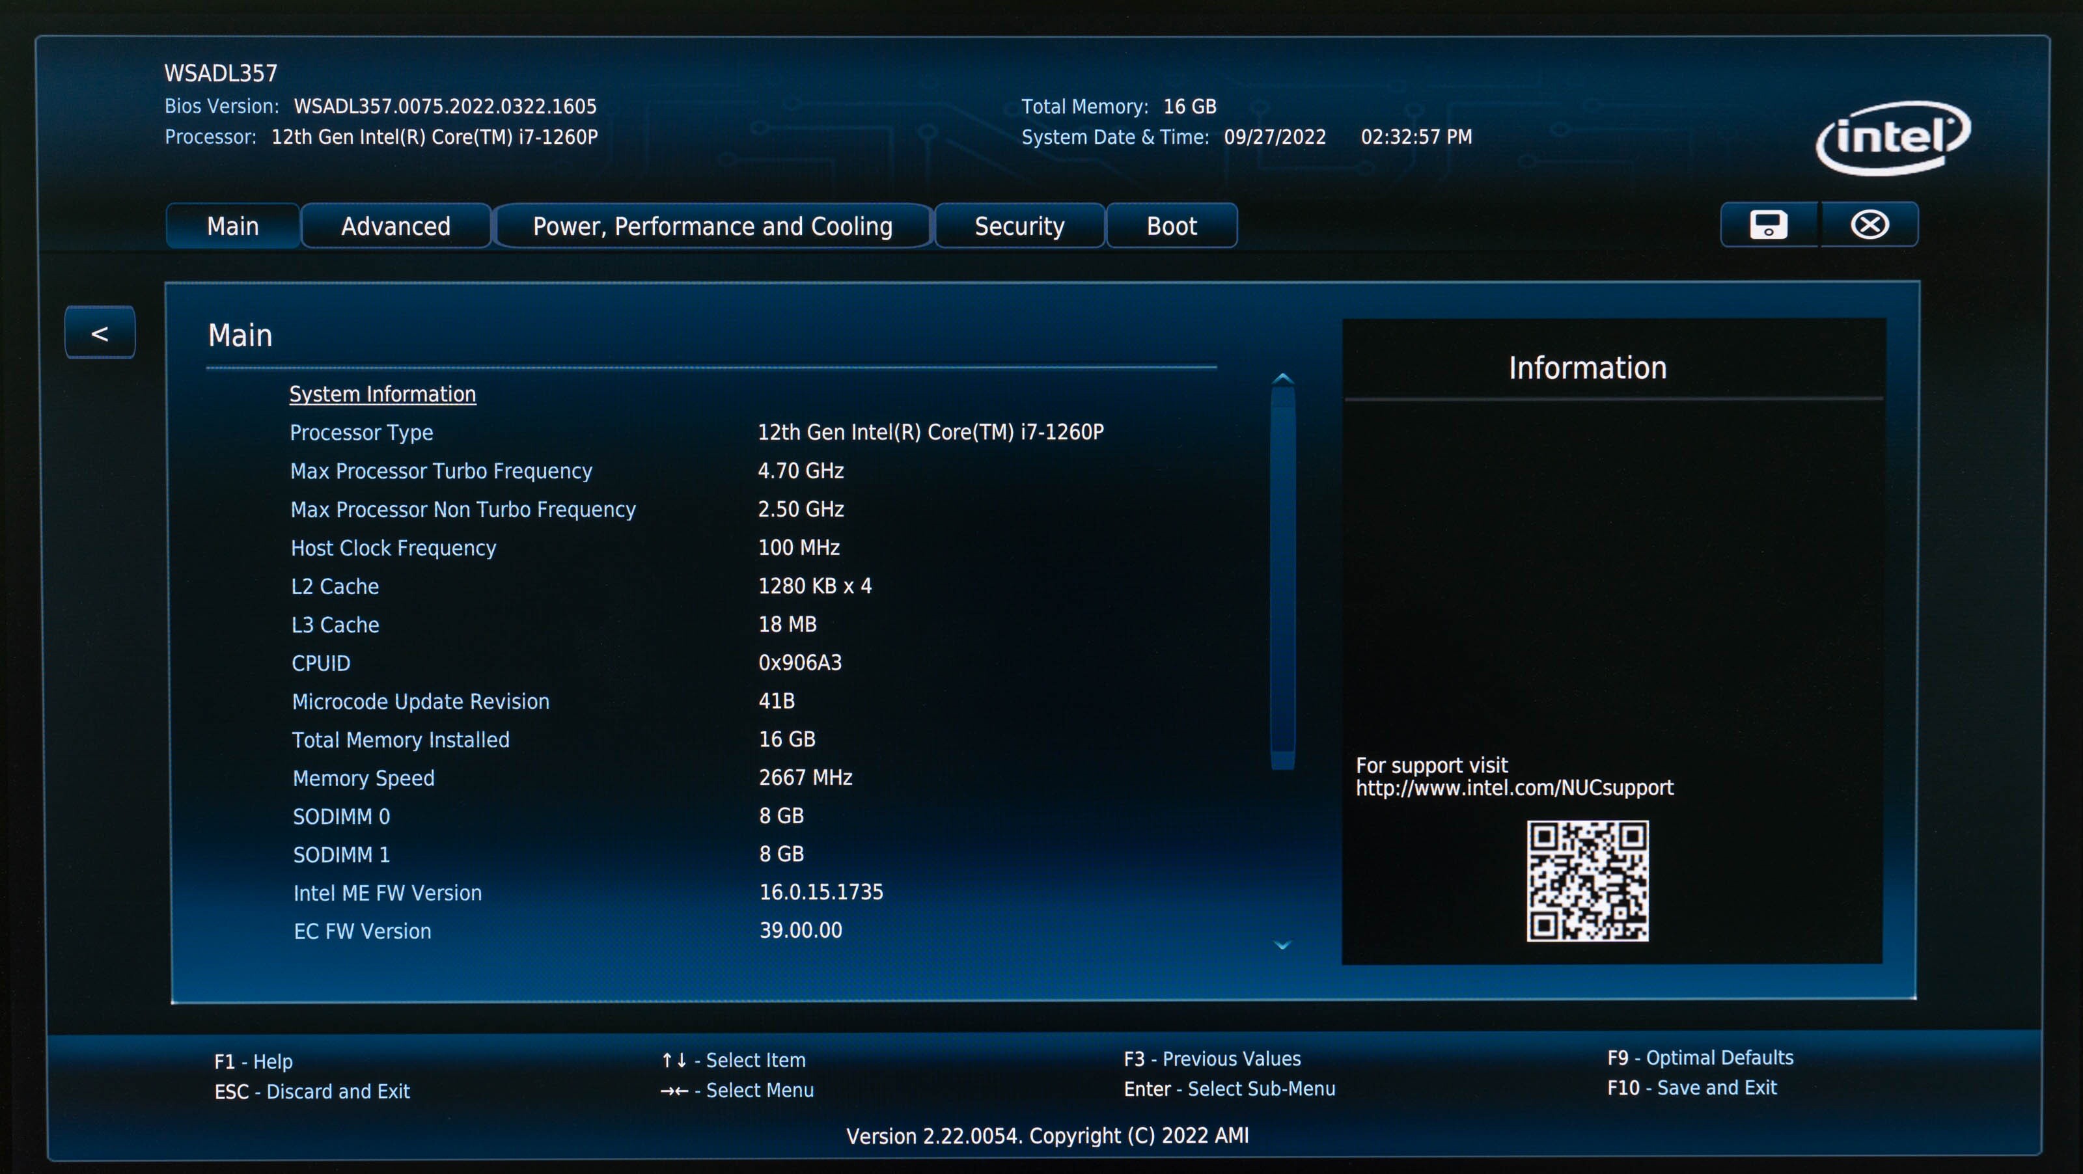Click the save floppy disk icon

tap(1769, 225)
